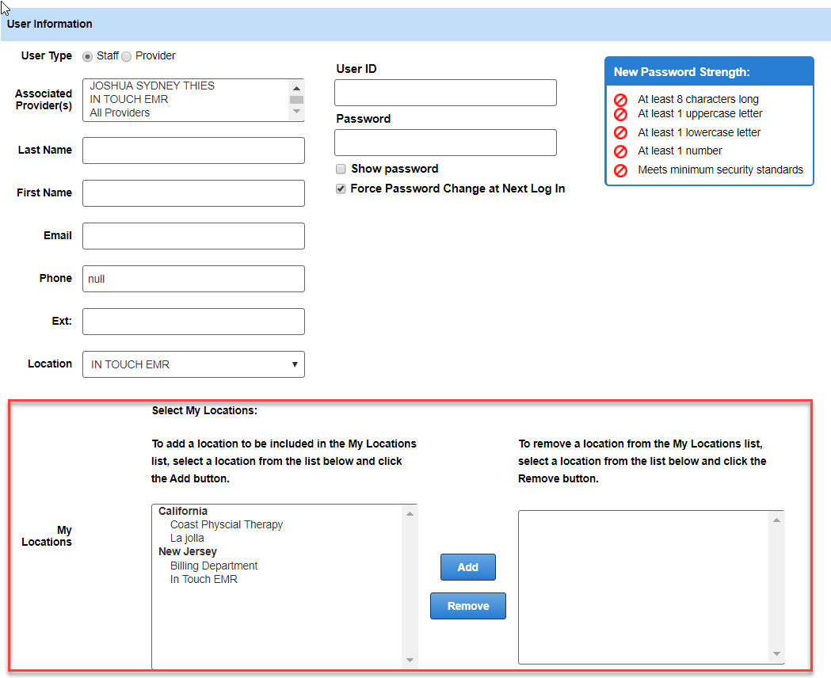The image size is (831, 678).
Task: Select the Staff radio button
Action: [x=88, y=56]
